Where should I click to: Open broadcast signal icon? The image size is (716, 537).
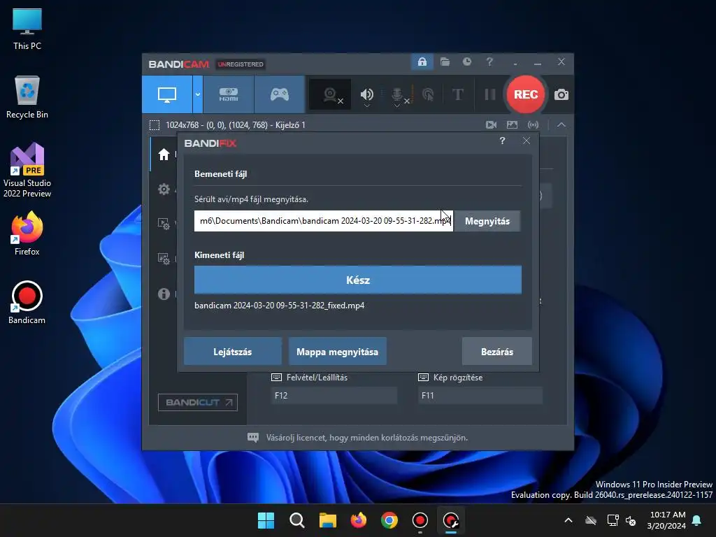click(x=533, y=124)
